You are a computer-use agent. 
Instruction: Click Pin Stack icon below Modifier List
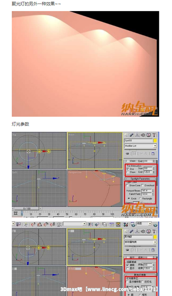(x=127, y=154)
